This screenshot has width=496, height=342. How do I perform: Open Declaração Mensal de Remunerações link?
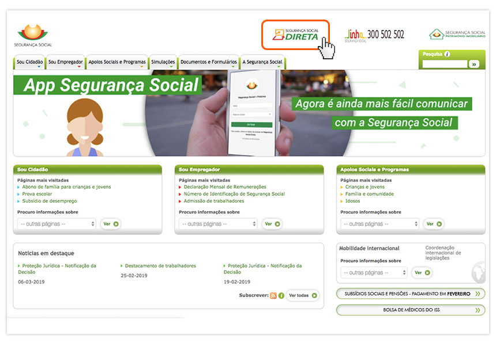tap(225, 187)
